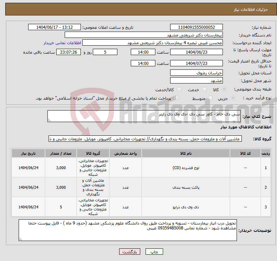
Task: Click the price validity time 14:00 field
Action: [x=143, y=63]
